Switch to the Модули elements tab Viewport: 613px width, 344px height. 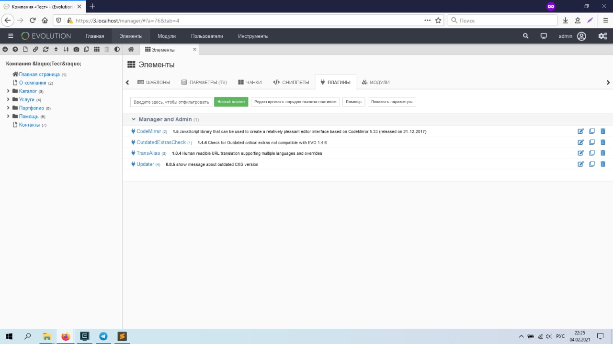point(375,82)
